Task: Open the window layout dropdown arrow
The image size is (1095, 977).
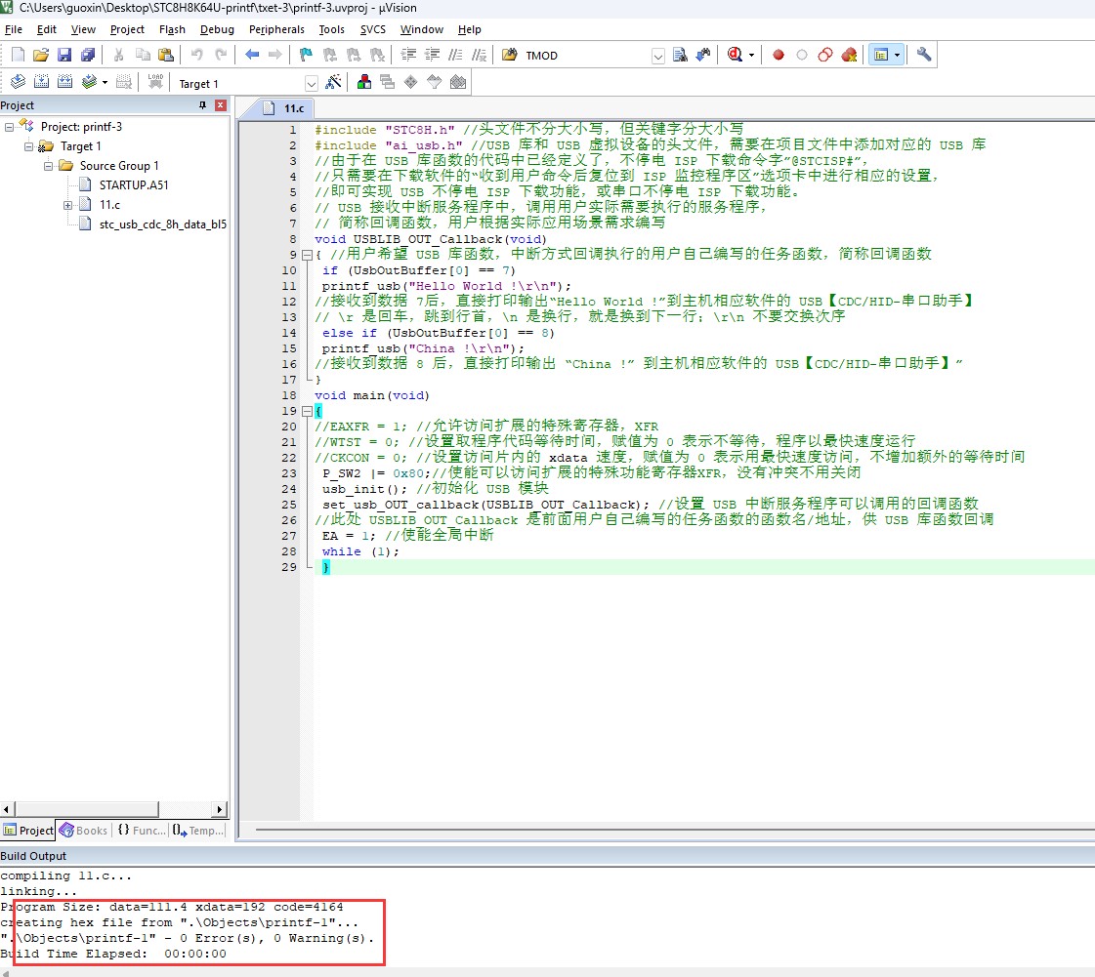Action: 898,55
